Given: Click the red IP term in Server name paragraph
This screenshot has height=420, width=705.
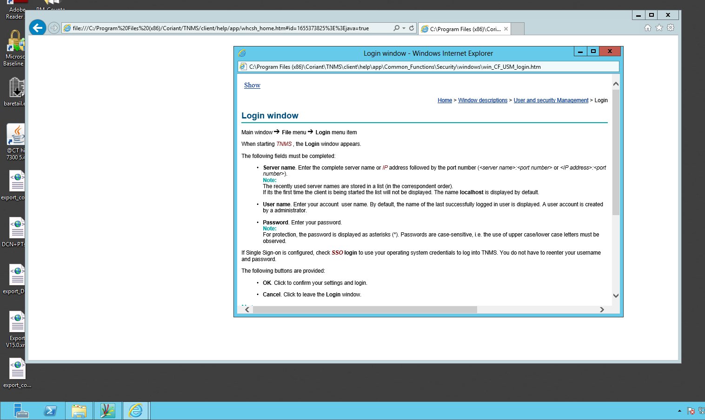Looking at the screenshot, I should [x=385, y=168].
